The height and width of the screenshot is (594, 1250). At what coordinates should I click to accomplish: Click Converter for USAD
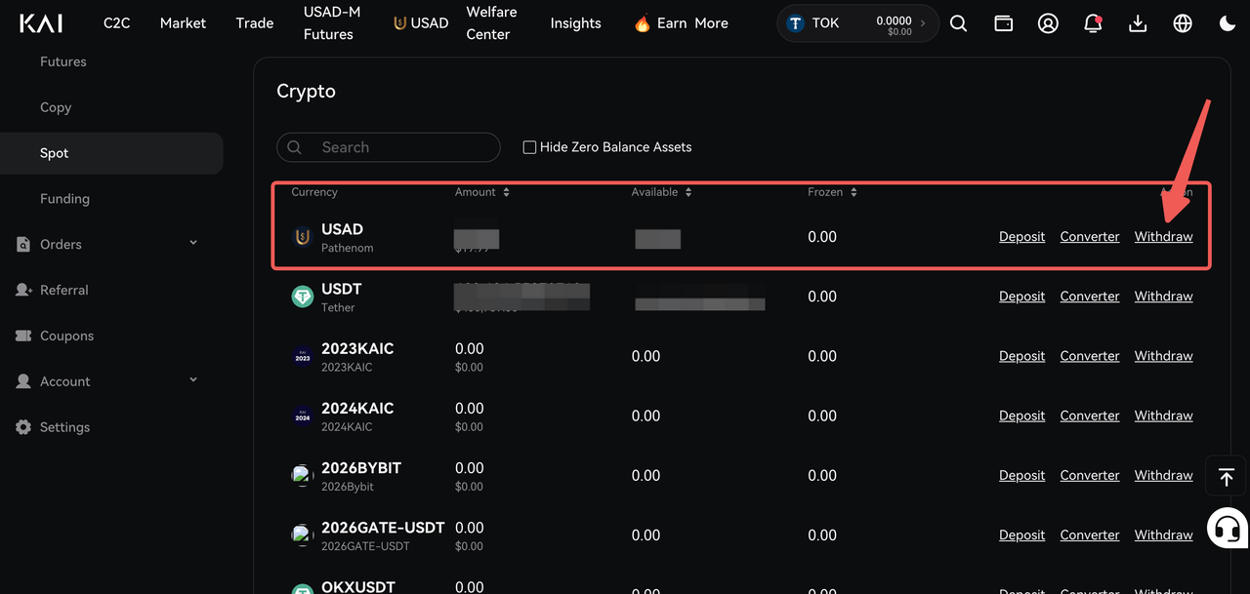click(1090, 237)
